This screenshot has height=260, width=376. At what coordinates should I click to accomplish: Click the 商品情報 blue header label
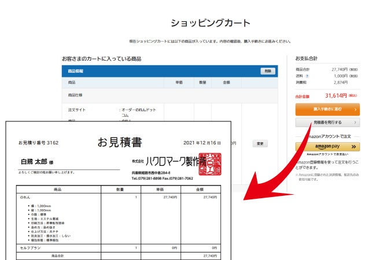76,71
